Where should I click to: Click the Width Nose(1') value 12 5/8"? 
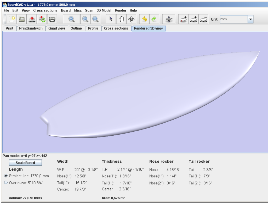pyautogui.click(x=81, y=176)
